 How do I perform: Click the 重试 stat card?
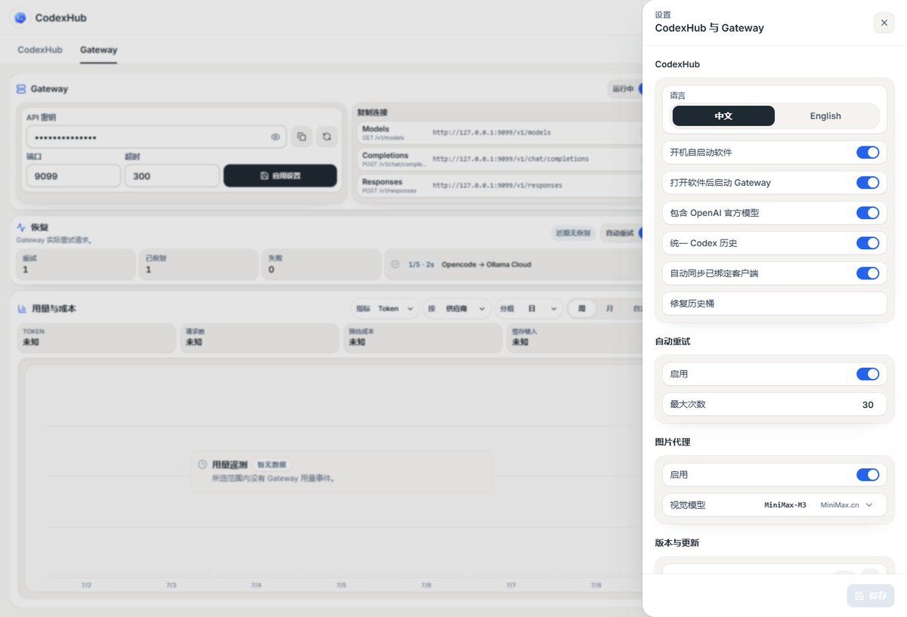point(75,264)
